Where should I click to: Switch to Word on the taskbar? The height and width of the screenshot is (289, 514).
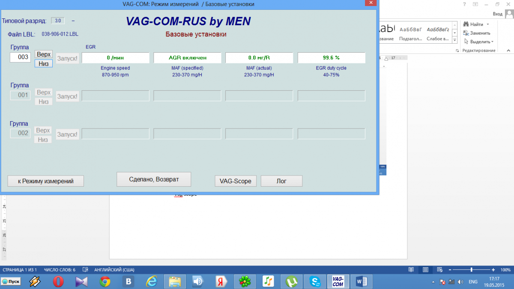pos(361,281)
